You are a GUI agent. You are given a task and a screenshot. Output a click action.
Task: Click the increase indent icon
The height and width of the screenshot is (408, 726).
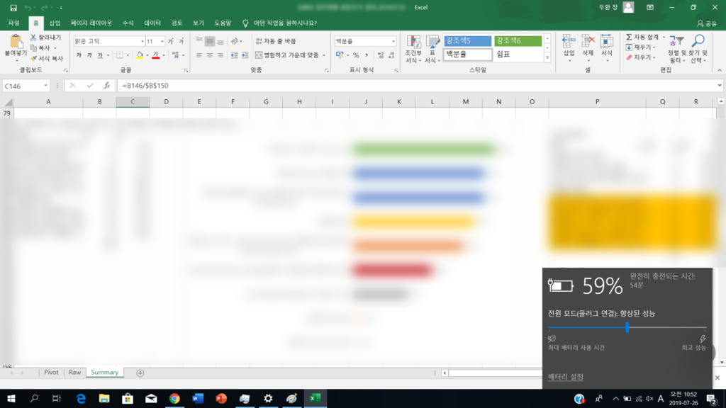coord(245,55)
